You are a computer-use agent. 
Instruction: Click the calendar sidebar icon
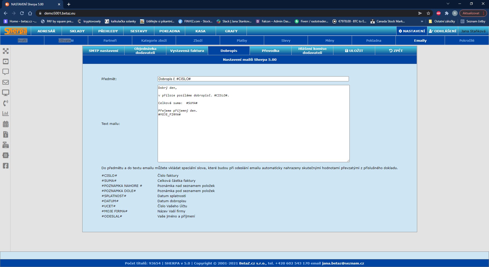pos(6,124)
